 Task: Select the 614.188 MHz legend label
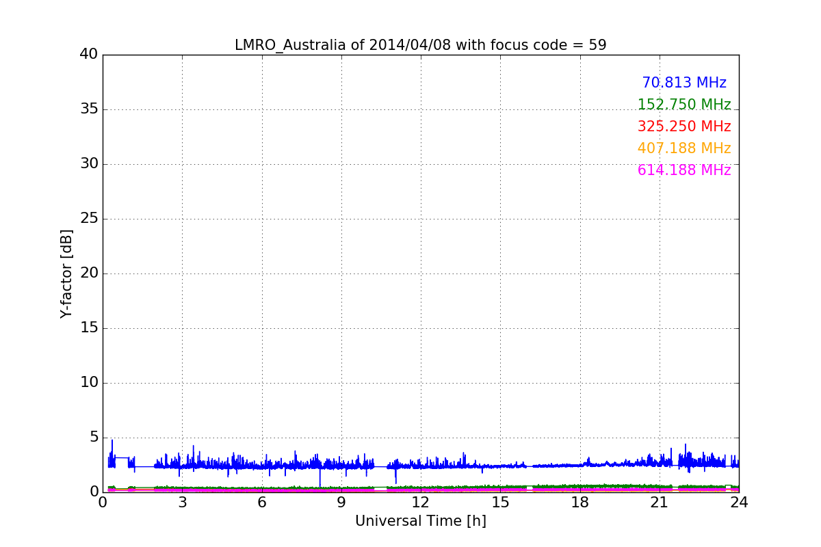pos(684,170)
